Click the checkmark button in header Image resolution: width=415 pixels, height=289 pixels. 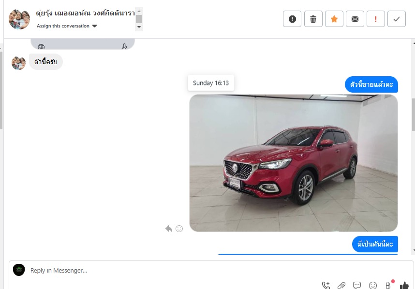click(x=397, y=19)
